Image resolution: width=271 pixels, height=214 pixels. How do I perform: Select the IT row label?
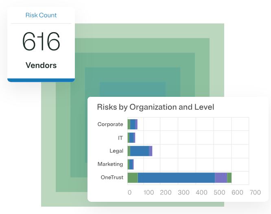[x=120, y=138]
